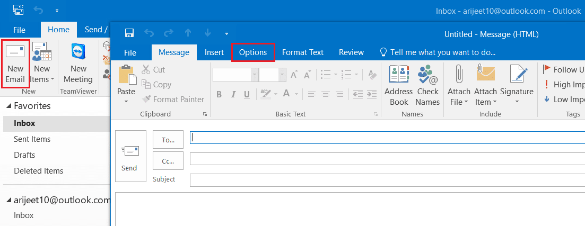
Task: Open the File tab of main Outlook window
Action: point(20,30)
